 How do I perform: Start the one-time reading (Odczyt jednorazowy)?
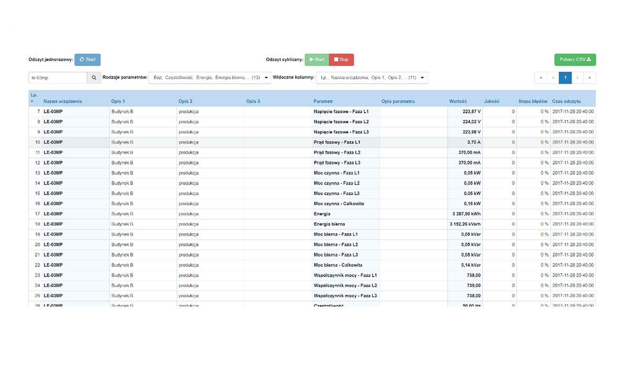[x=87, y=60]
